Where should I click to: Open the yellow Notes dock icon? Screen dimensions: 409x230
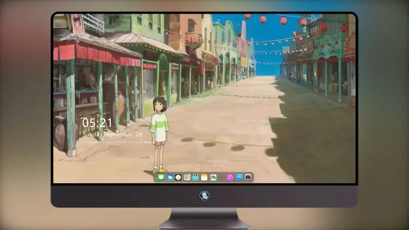(x=204, y=177)
